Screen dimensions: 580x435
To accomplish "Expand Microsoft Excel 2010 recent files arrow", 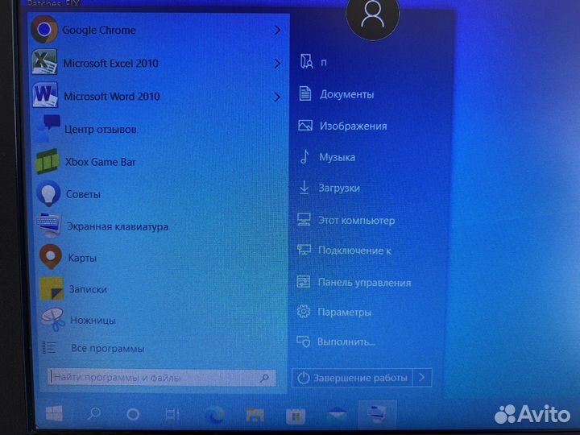I will (x=277, y=64).
